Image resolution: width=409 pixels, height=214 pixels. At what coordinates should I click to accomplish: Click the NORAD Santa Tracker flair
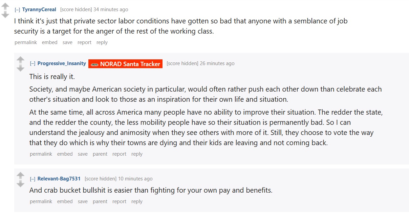click(x=126, y=64)
